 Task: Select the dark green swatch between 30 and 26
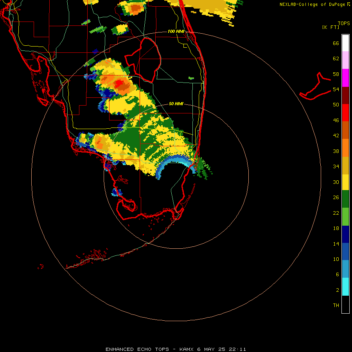point(345,199)
